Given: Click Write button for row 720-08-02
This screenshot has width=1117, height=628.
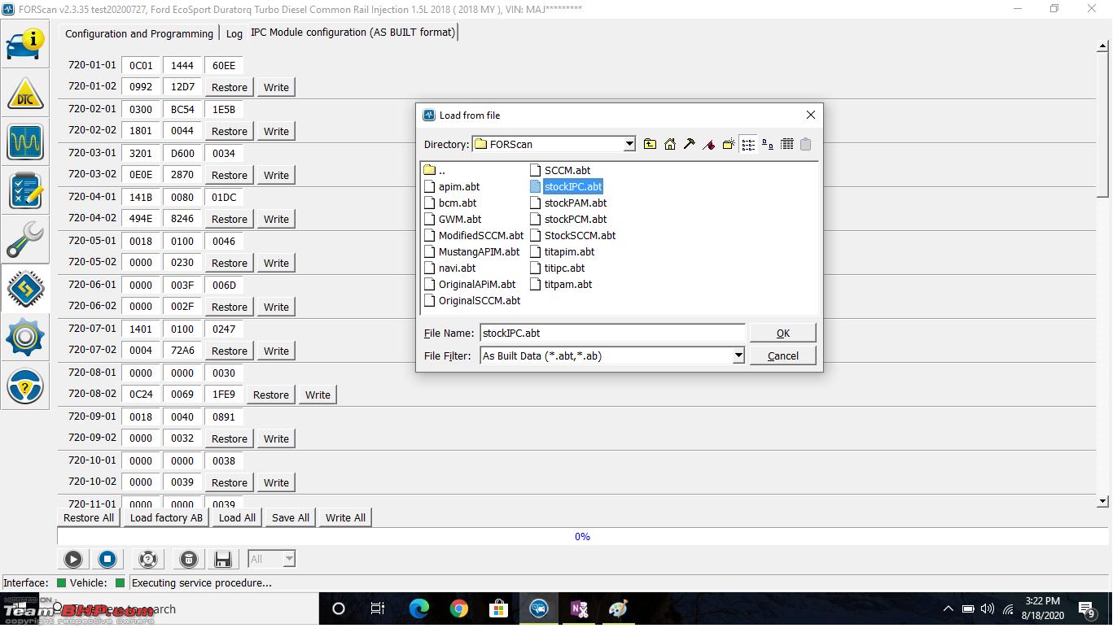Looking at the screenshot, I should point(318,395).
